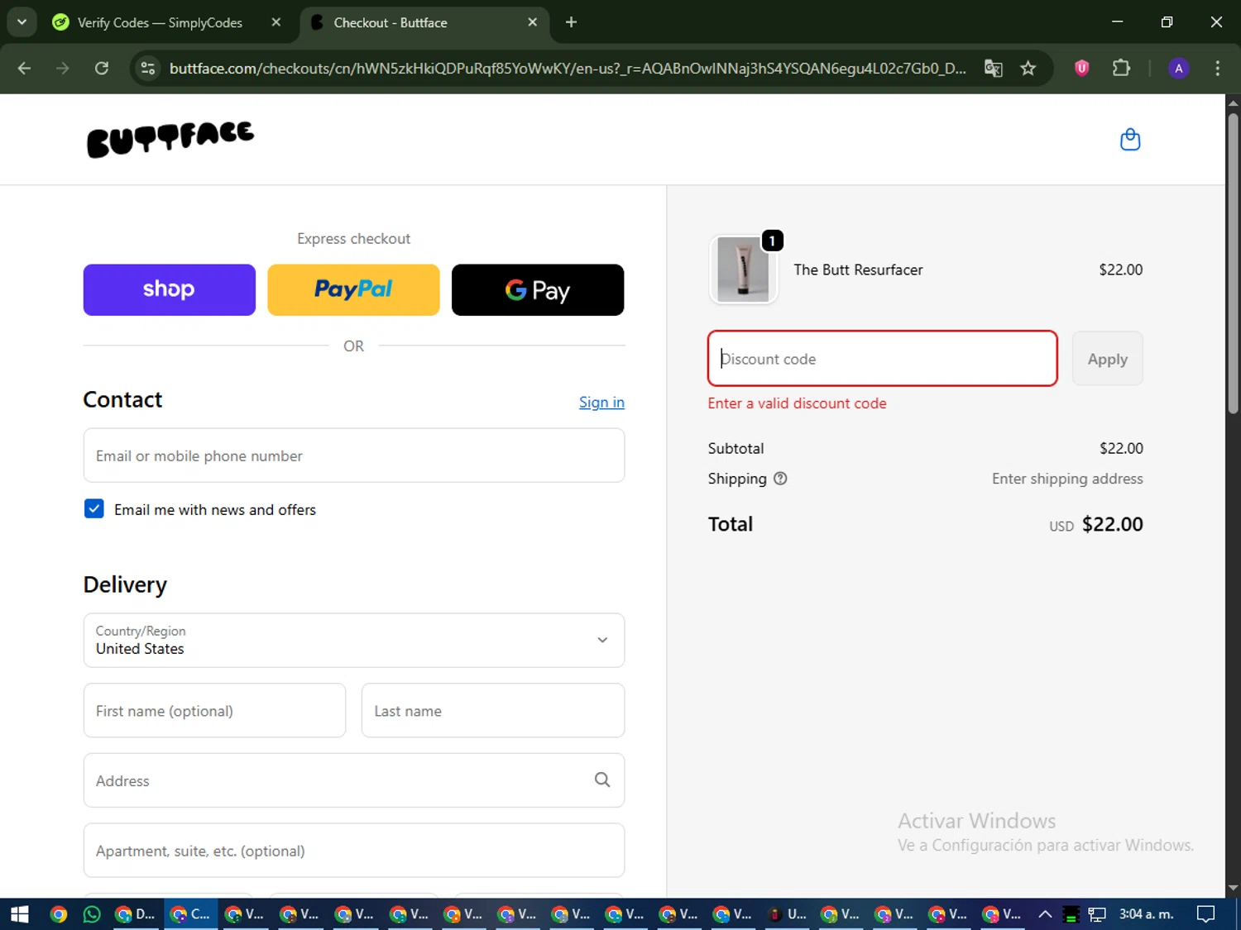Click the 'Contact' heading
This screenshot has width=1241, height=930.
tap(122, 399)
